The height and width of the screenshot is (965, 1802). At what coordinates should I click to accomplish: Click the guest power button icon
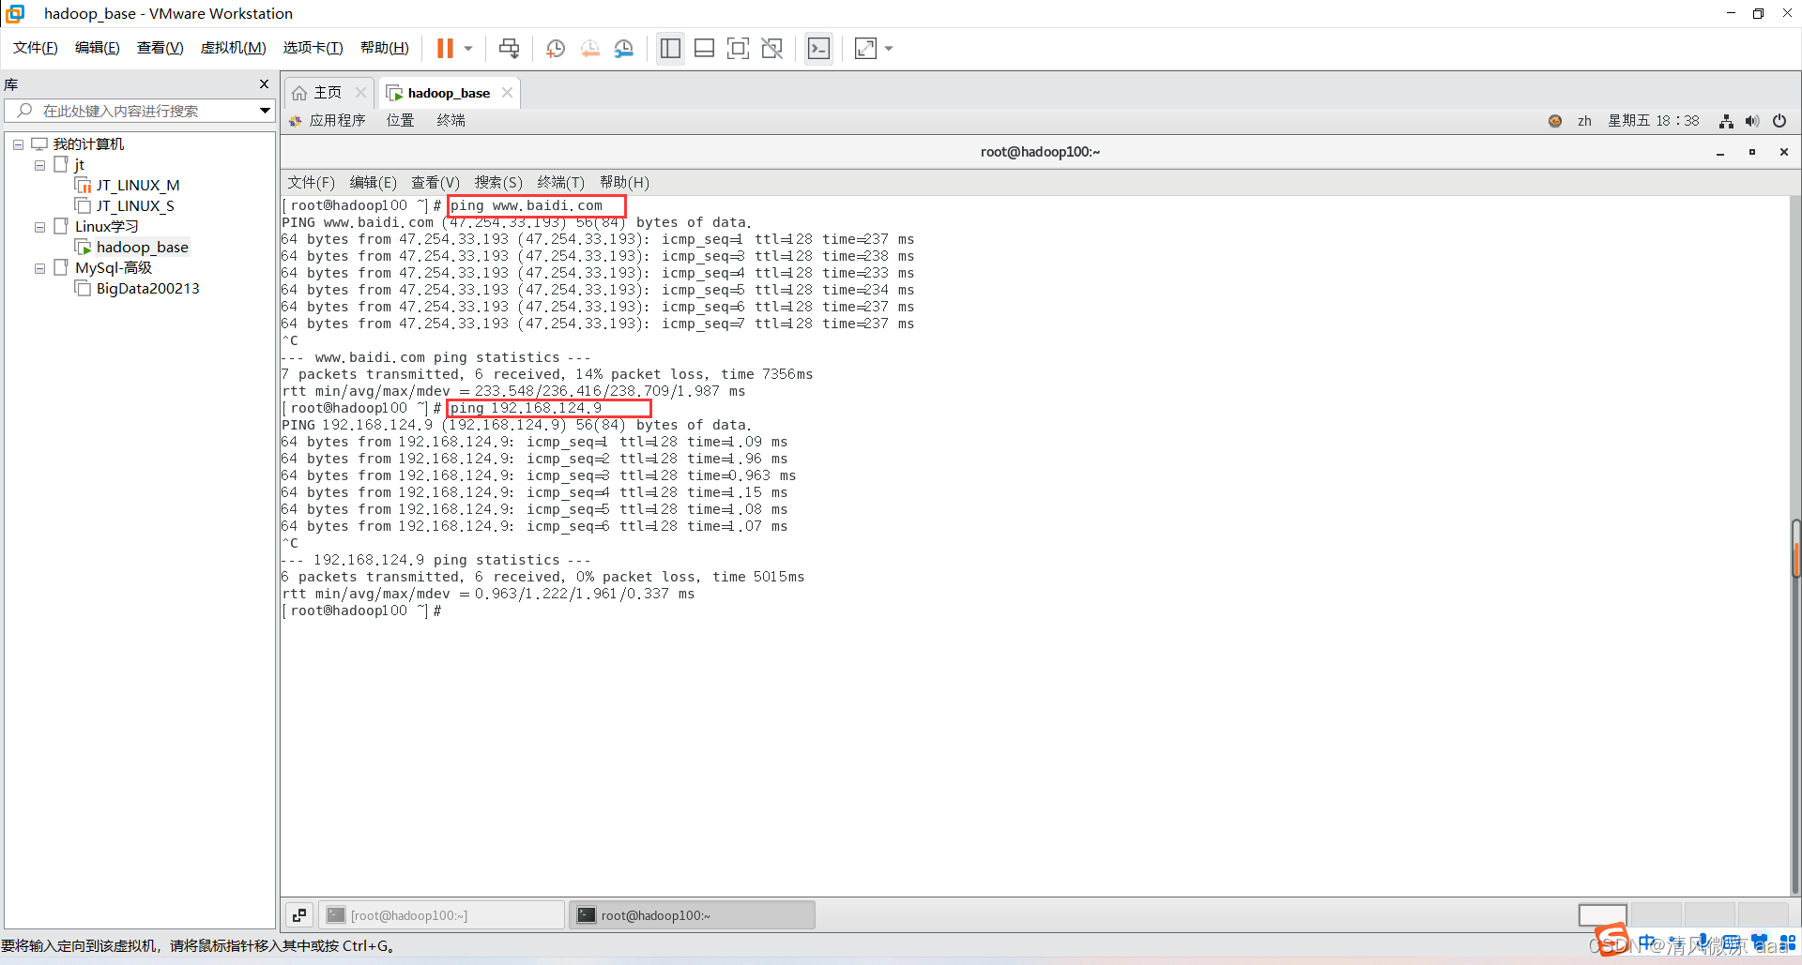tap(1779, 121)
